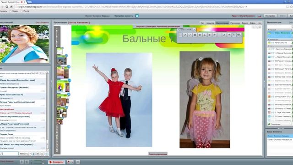Switch to the Рисование tab

point(235,23)
